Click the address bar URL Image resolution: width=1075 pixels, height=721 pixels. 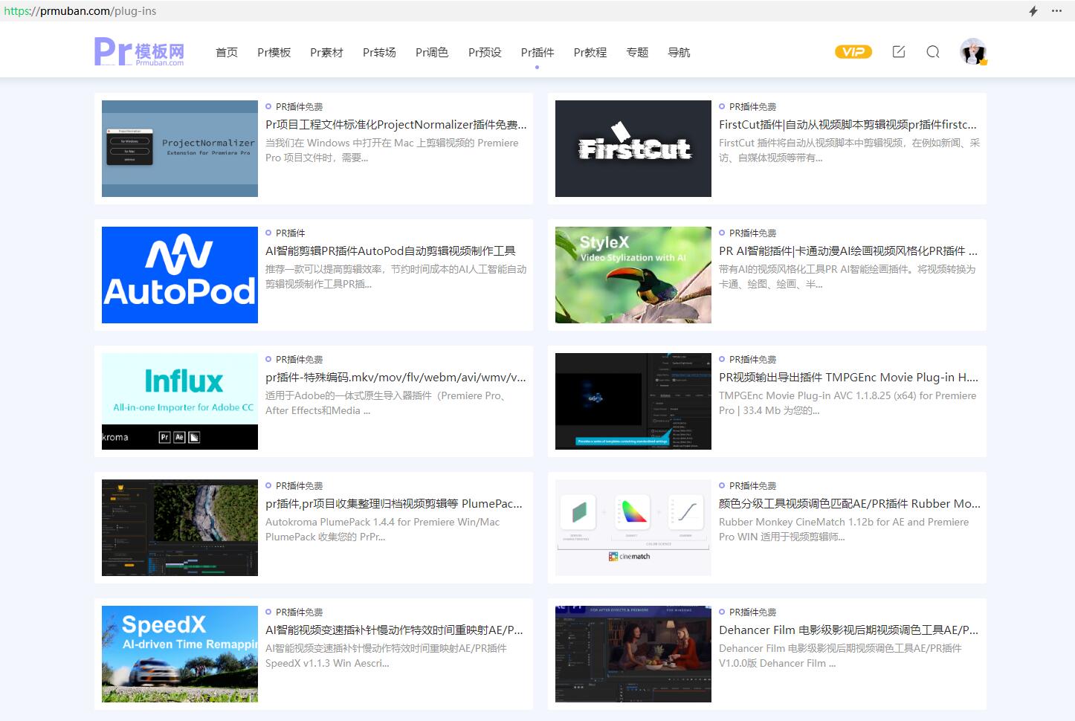click(80, 11)
